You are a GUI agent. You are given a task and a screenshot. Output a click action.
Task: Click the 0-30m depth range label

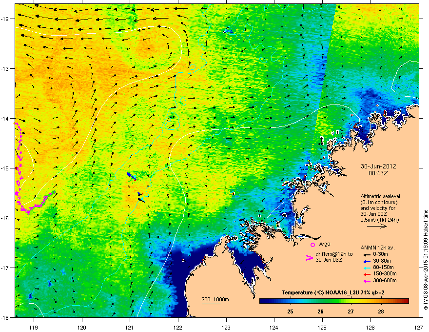[x=380, y=254]
